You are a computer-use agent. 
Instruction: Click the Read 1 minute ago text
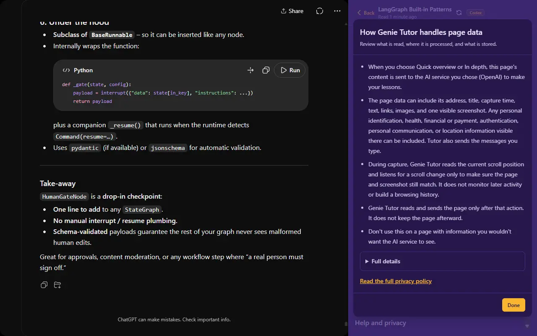[x=397, y=17]
